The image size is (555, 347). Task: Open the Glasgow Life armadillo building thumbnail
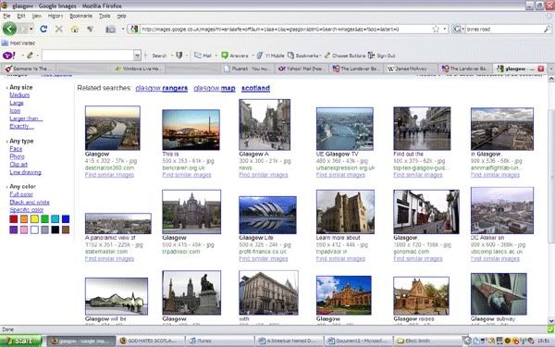click(x=267, y=215)
